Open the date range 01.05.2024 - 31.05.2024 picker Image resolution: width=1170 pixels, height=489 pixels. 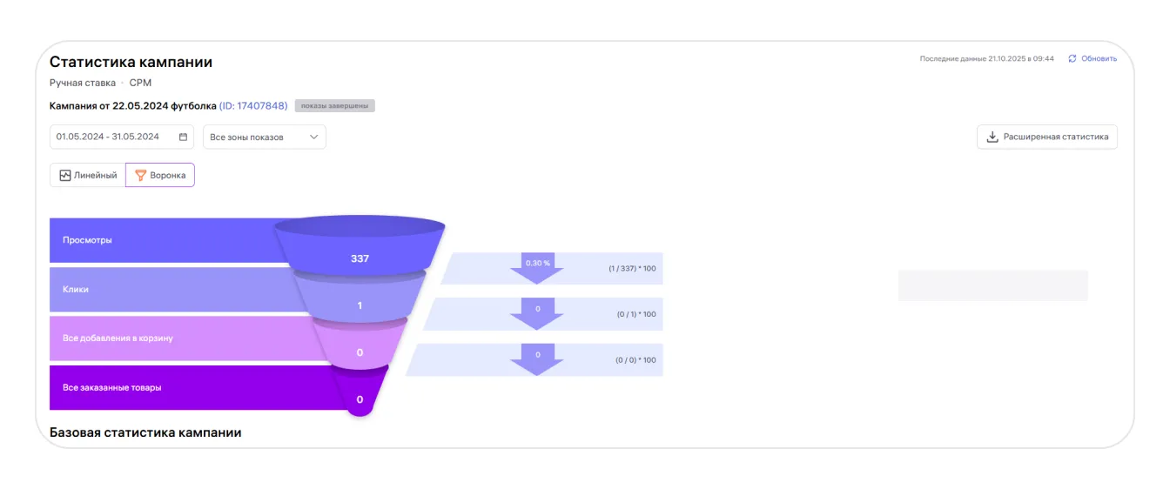click(x=108, y=137)
